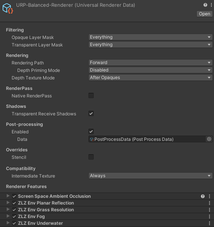
Task: Click the 'Depth Texture Mode' label
Action: pos(33,78)
